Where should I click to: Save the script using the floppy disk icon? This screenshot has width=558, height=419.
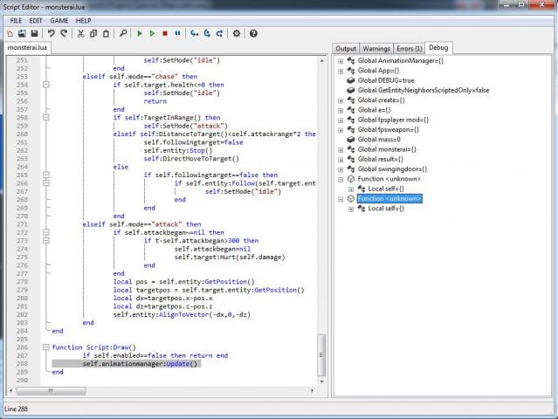(33, 33)
